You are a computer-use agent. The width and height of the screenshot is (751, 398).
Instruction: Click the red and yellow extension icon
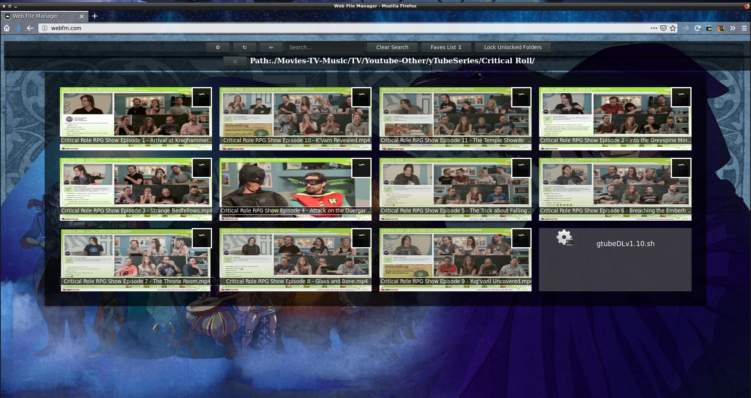tap(721, 28)
